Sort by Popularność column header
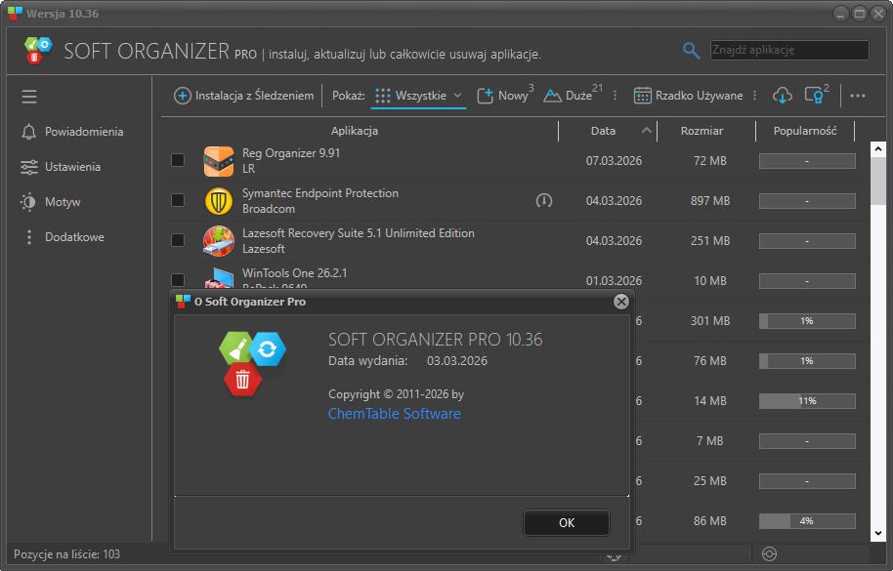The image size is (893, 571). pos(805,131)
